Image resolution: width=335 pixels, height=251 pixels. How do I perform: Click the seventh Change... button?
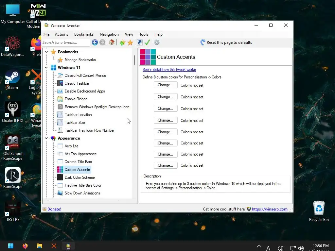[x=166, y=154]
